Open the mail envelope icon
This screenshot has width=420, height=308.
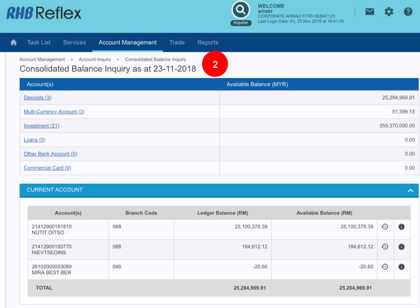pos(370,12)
